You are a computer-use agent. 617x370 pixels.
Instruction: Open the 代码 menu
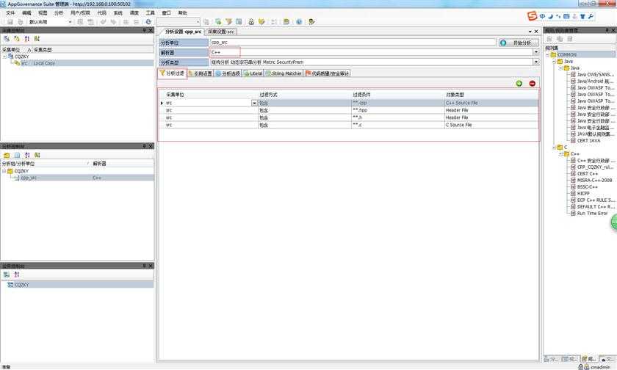pos(101,13)
